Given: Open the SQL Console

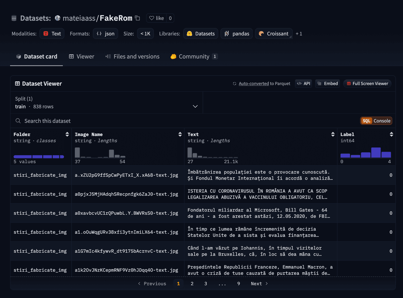Looking at the screenshot, I should (x=376, y=121).
